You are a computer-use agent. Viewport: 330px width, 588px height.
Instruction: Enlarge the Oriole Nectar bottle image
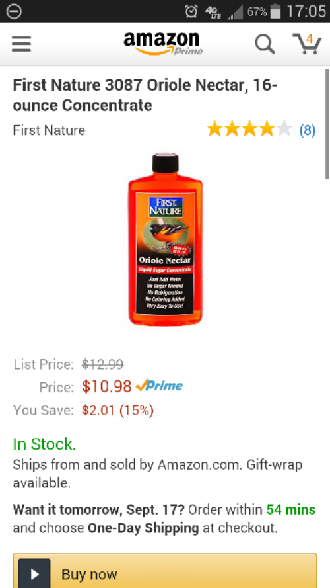coord(165,239)
